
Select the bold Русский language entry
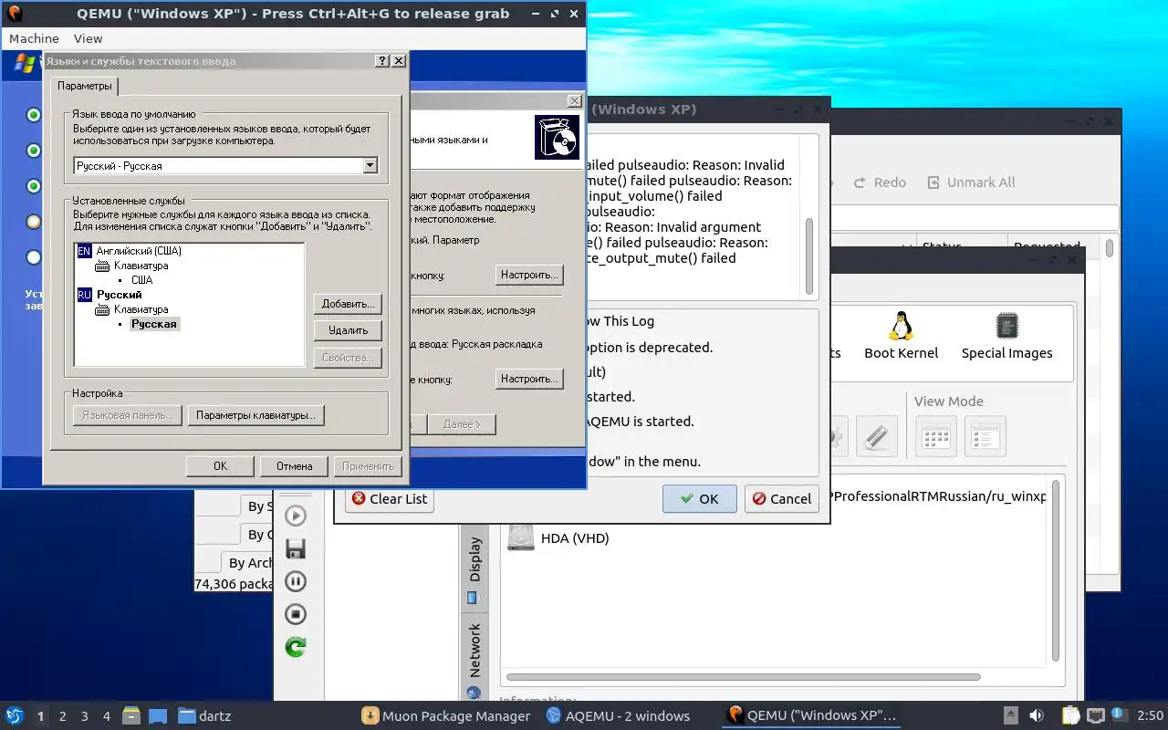[x=120, y=295]
